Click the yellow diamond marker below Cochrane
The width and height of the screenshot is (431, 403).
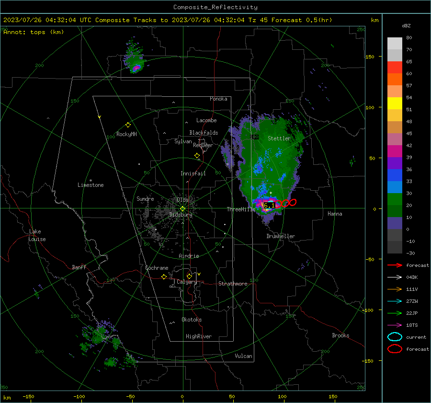tap(164, 276)
